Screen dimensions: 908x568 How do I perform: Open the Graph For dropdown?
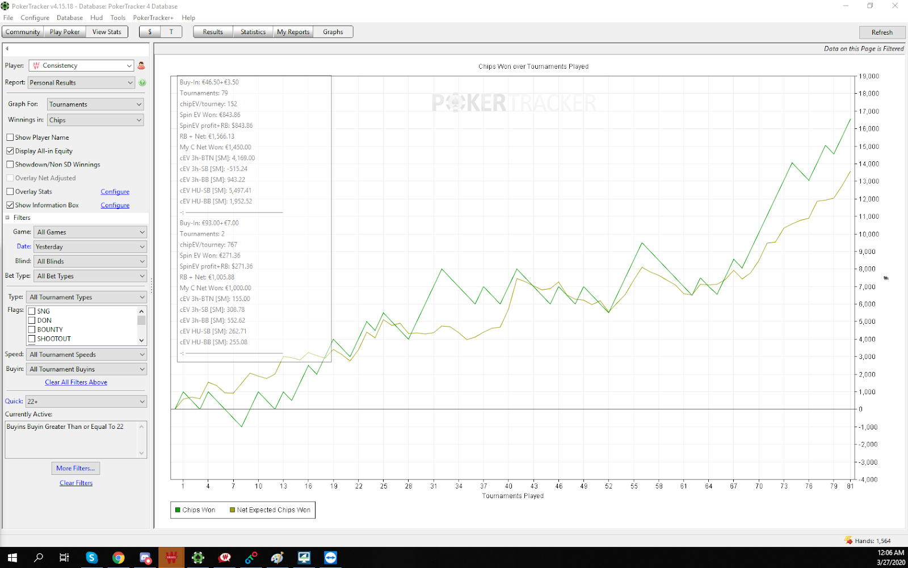click(x=95, y=105)
